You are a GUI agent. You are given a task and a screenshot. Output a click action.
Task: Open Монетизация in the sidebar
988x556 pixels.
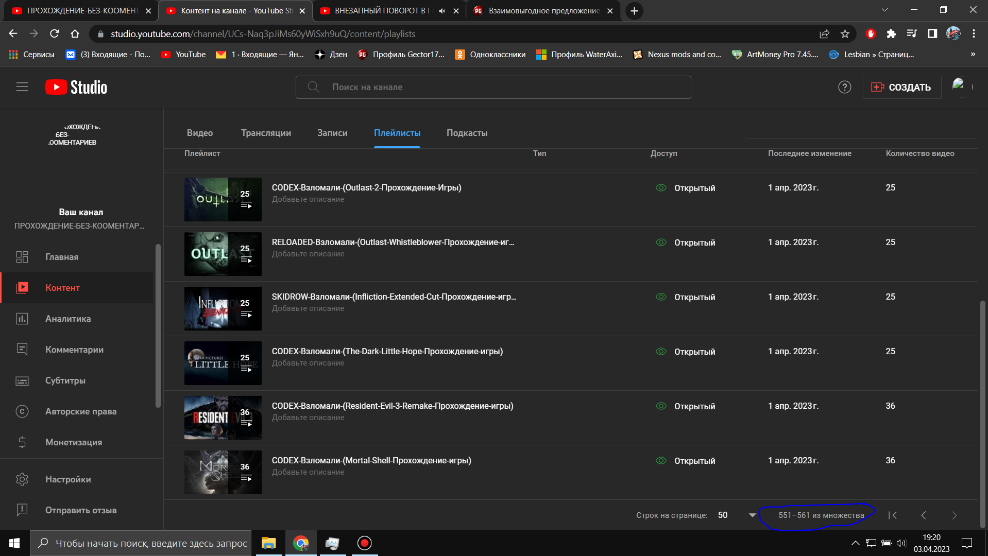[x=74, y=442]
